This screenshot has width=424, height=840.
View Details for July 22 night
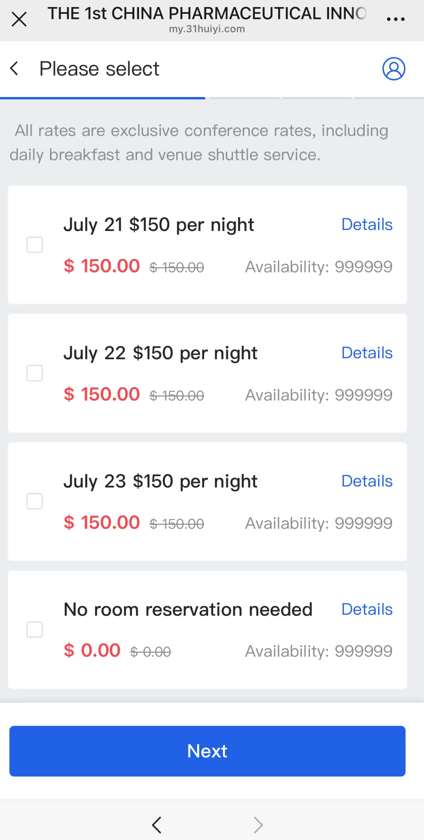tap(367, 353)
